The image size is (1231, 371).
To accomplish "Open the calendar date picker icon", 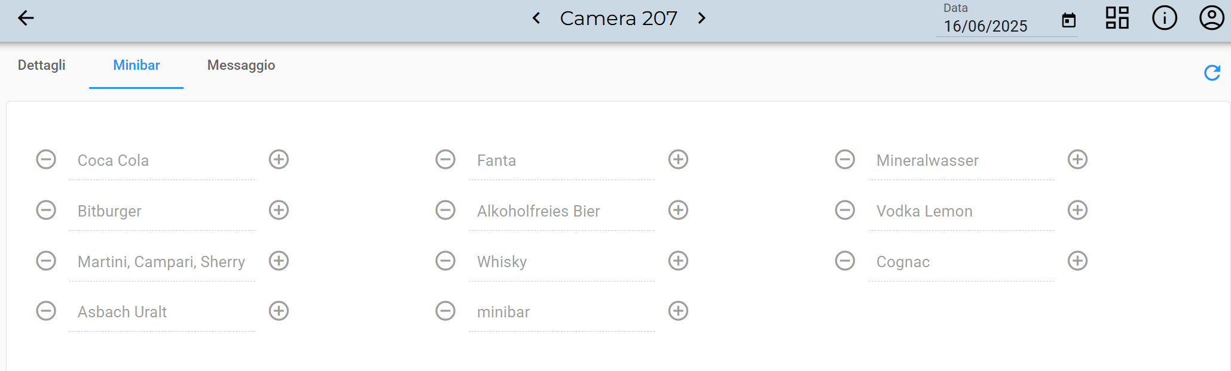I will 1068,21.
